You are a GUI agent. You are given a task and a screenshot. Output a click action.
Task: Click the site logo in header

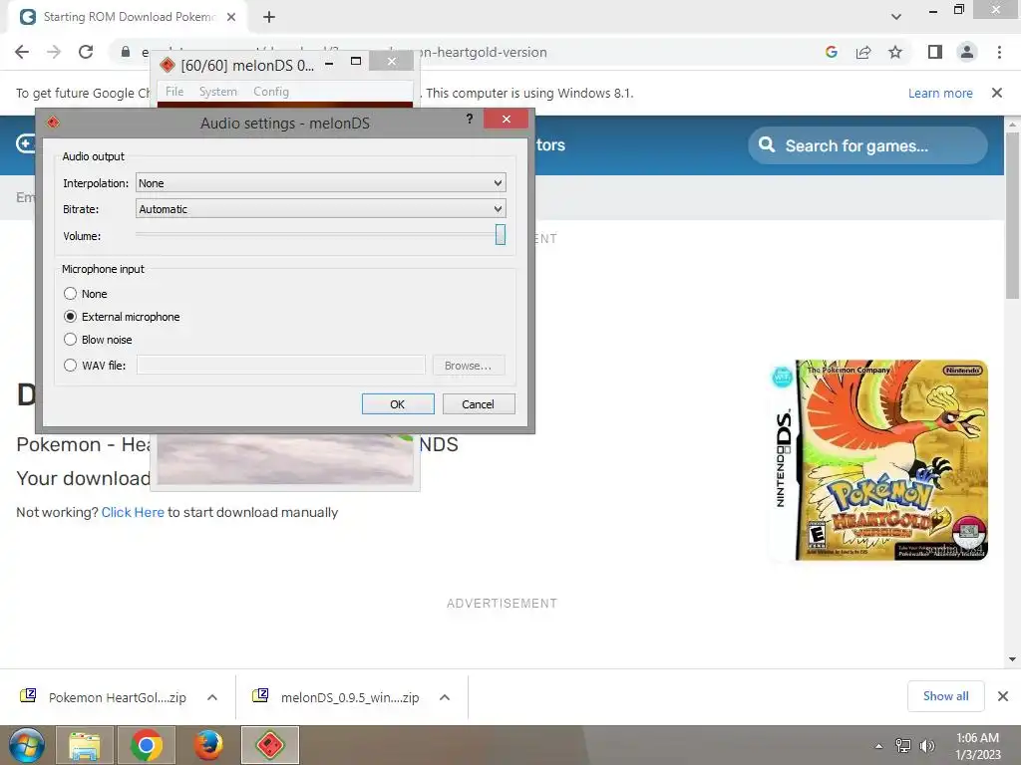26,143
